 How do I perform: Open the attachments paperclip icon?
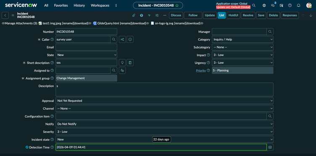[x=133, y=15]
